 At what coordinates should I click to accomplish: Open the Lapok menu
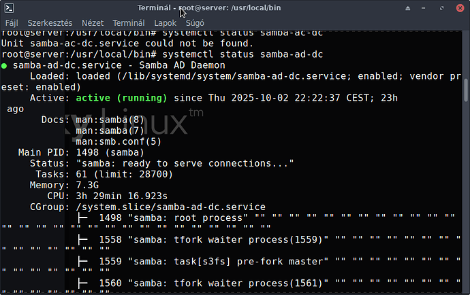point(165,22)
